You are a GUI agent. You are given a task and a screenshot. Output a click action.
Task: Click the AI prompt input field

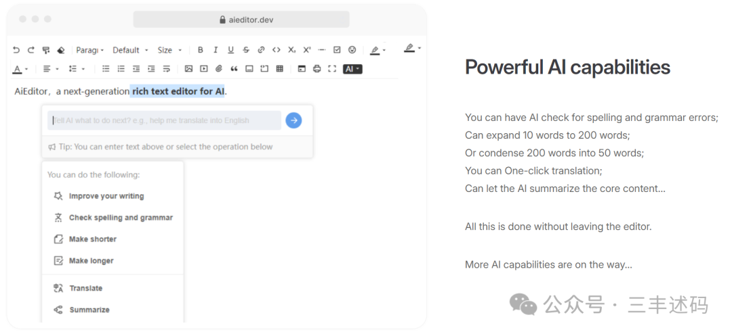coord(164,120)
